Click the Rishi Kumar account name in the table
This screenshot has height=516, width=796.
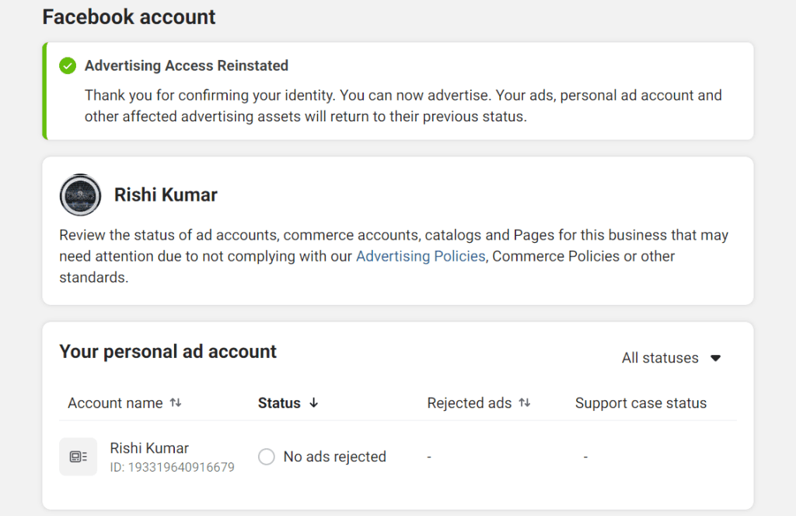click(148, 448)
